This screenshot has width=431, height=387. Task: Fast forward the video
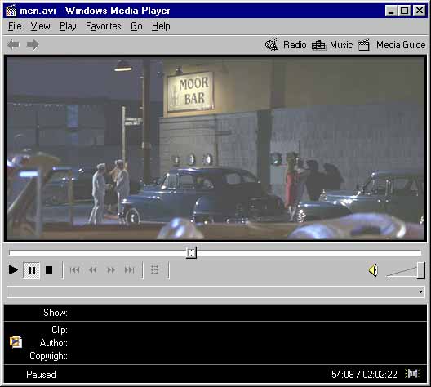pos(111,270)
